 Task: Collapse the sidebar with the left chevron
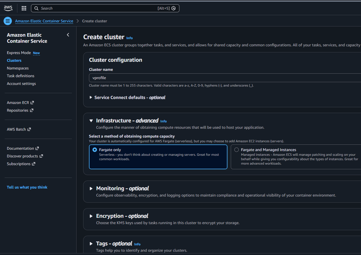(68, 35)
